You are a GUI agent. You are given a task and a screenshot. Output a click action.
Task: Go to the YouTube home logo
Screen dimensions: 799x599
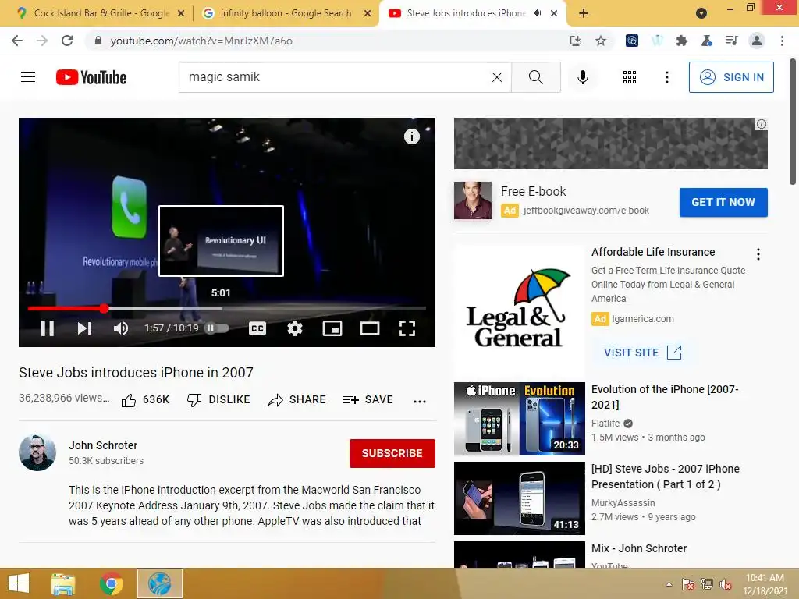click(x=91, y=77)
